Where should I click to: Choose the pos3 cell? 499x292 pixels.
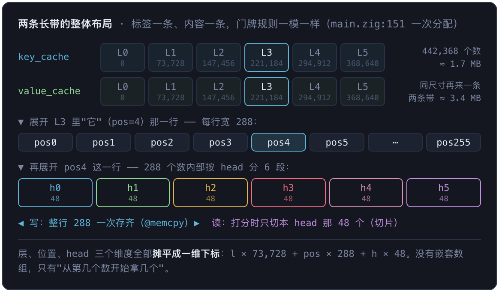(220, 142)
